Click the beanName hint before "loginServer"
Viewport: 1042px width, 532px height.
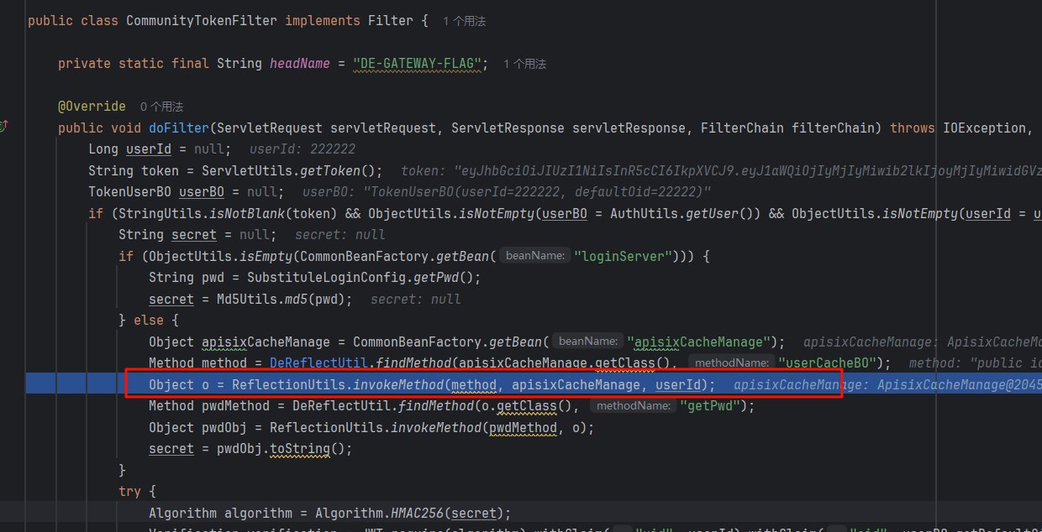point(535,256)
